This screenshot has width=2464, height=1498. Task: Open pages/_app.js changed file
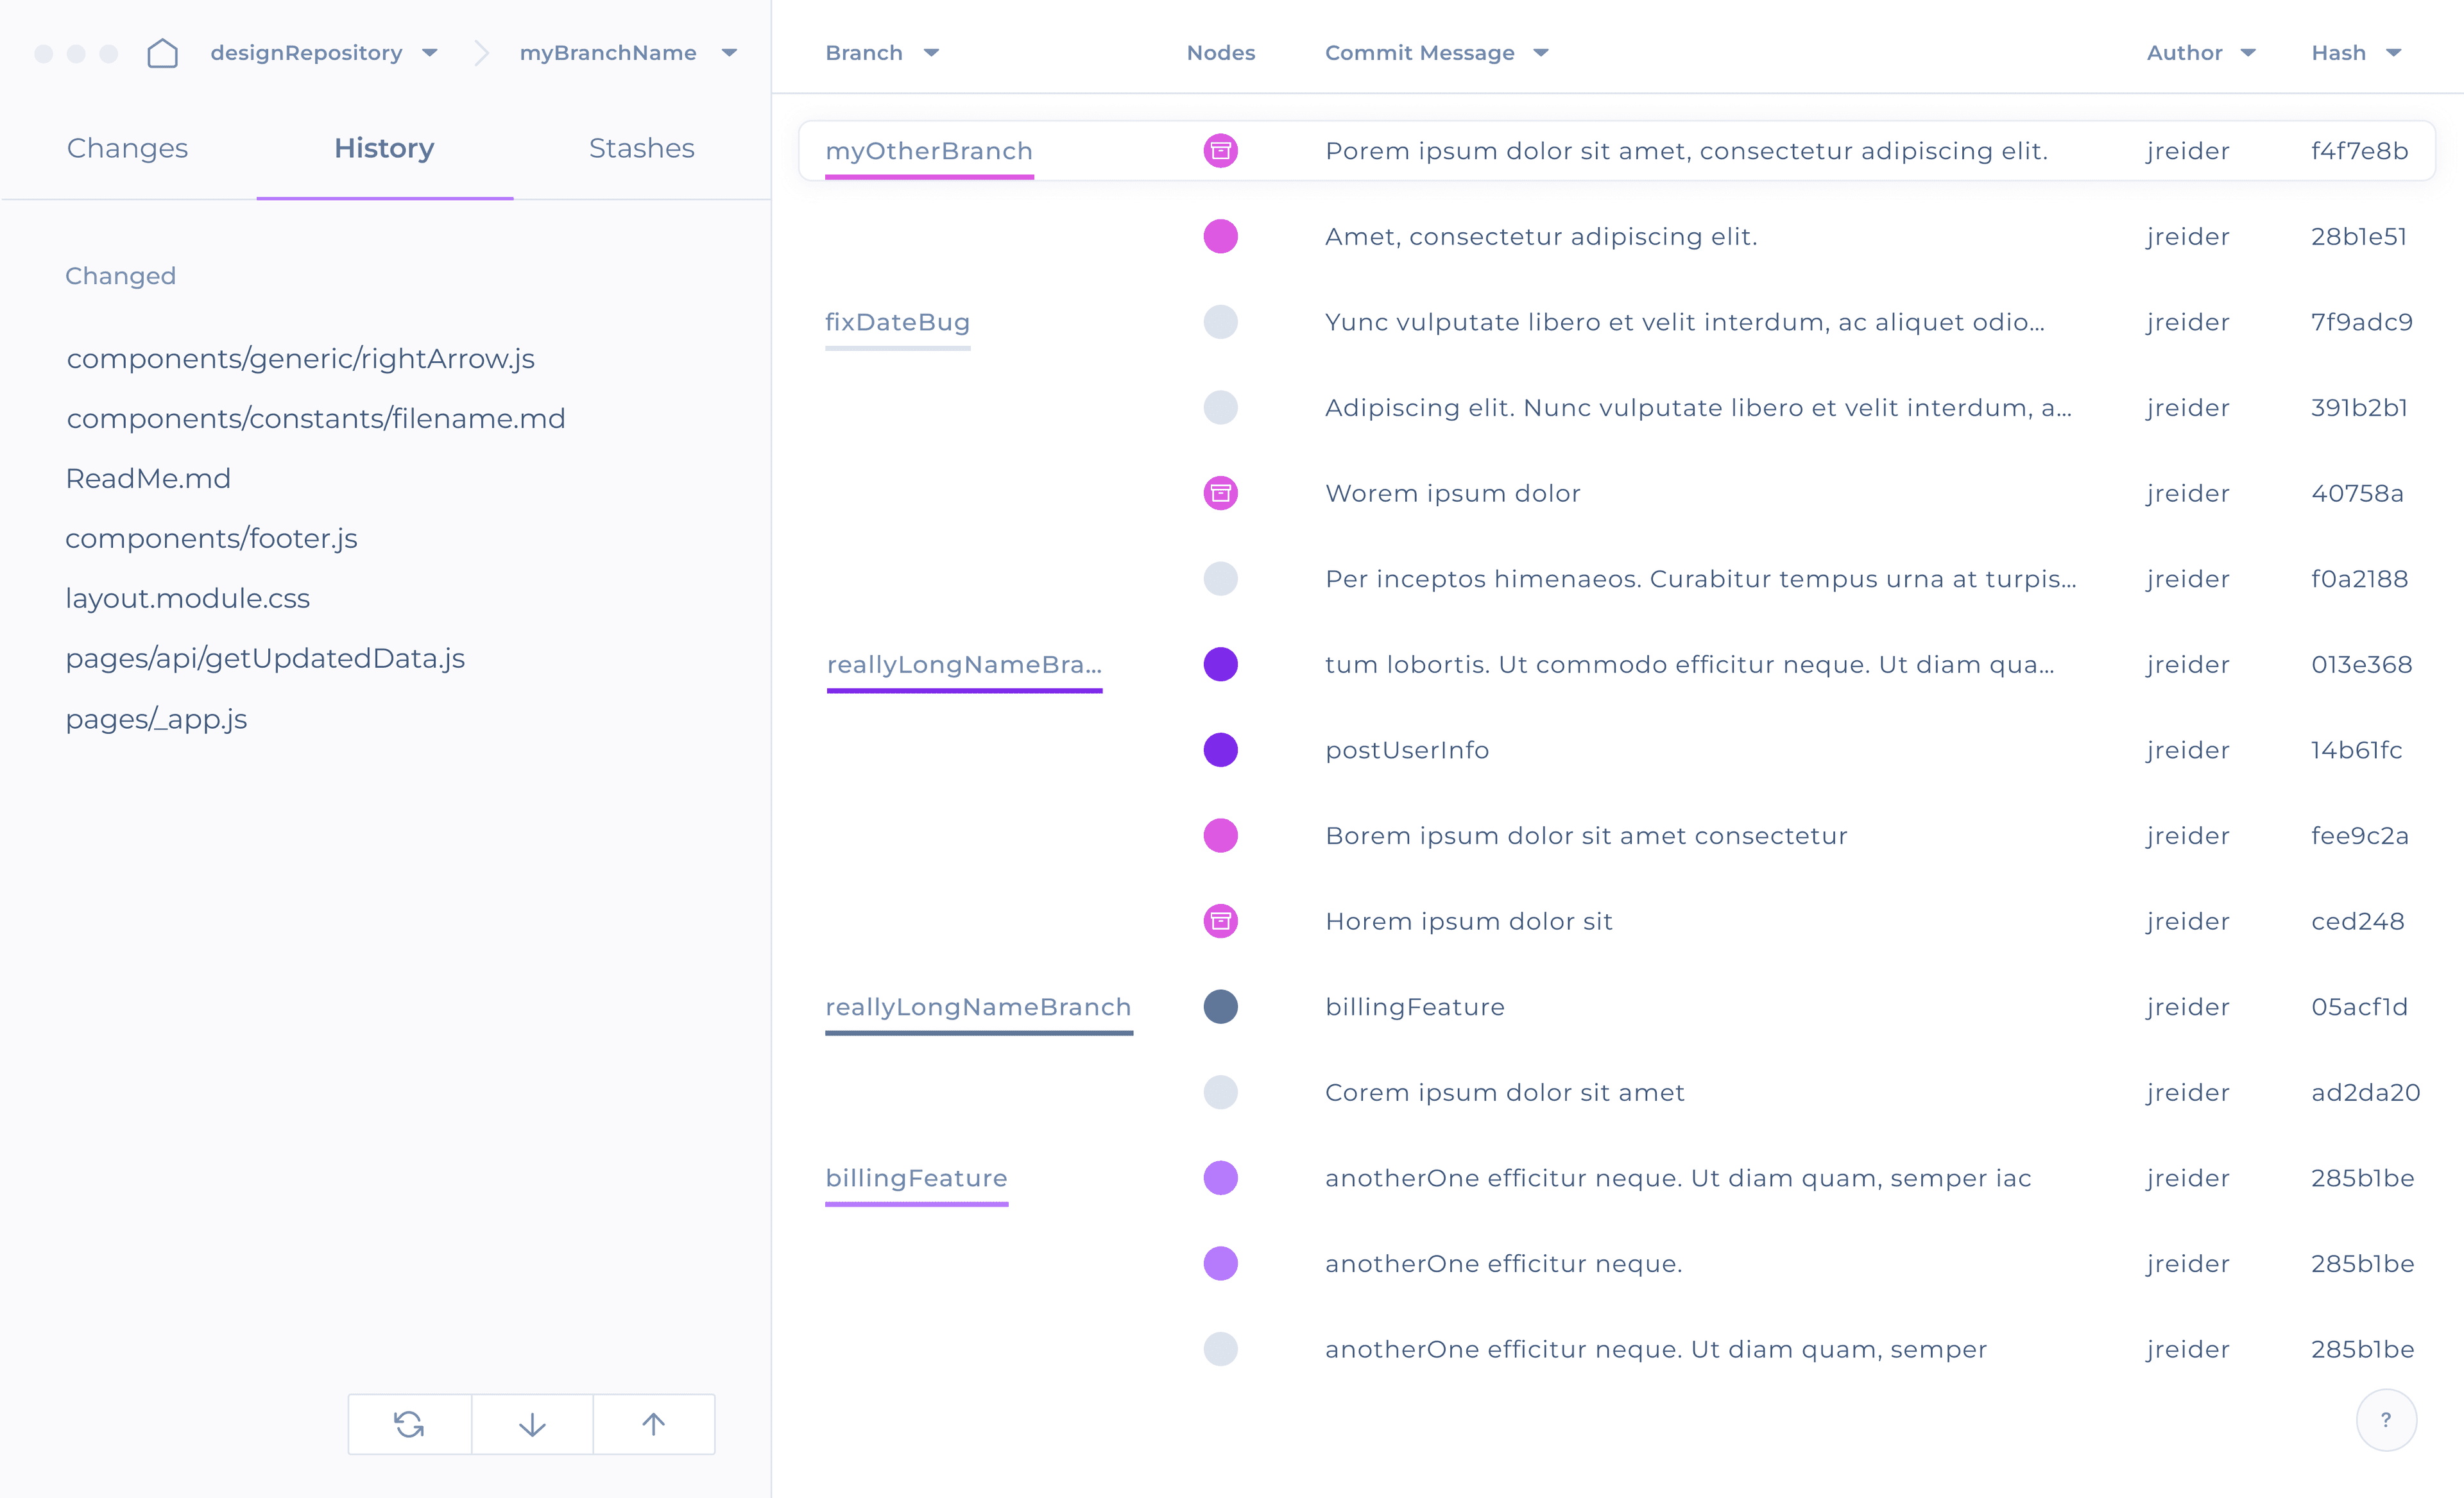point(156,719)
